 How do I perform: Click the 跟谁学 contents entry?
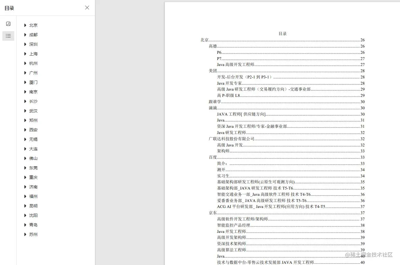click(x=287, y=102)
